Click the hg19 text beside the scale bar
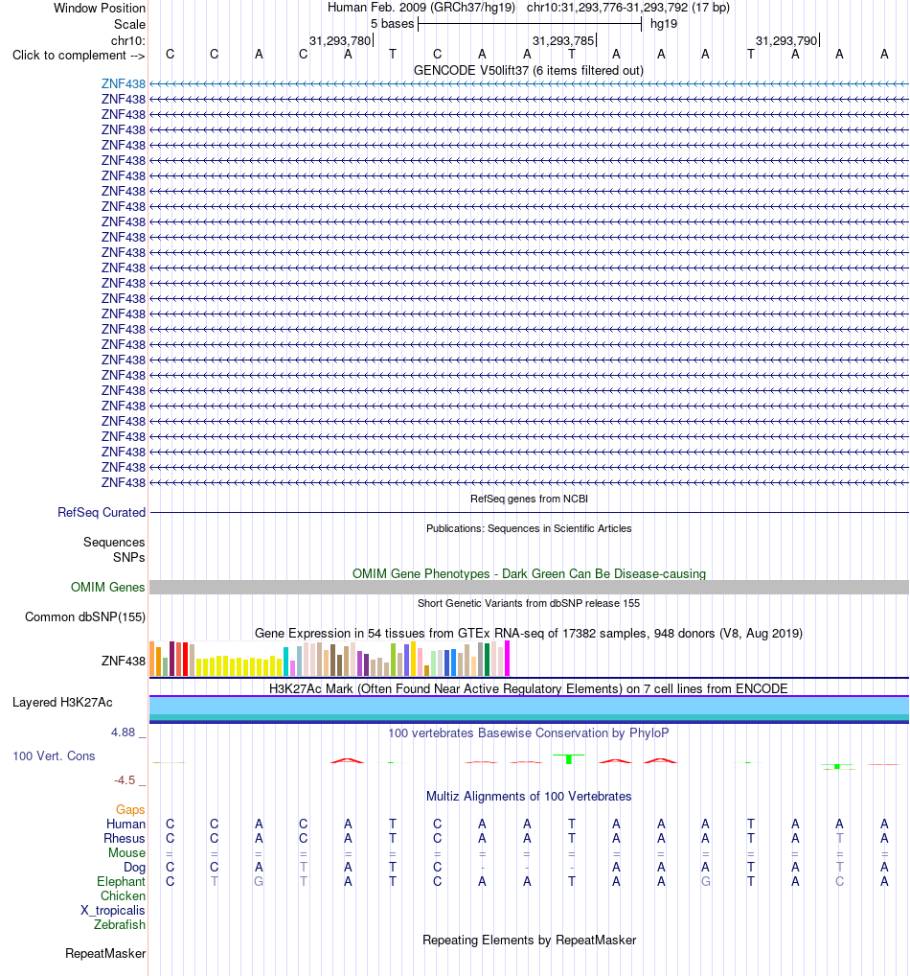910x976 pixels. click(x=664, y=24)
